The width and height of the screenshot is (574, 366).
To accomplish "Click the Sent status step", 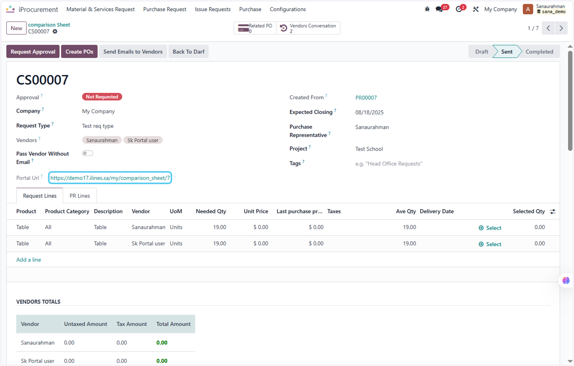I will pyautogui.click(x=507, y=52).
